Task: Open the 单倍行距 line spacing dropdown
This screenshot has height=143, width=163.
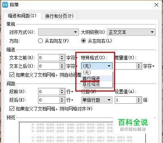Action: pyautogui.click(x=97, y=100)
